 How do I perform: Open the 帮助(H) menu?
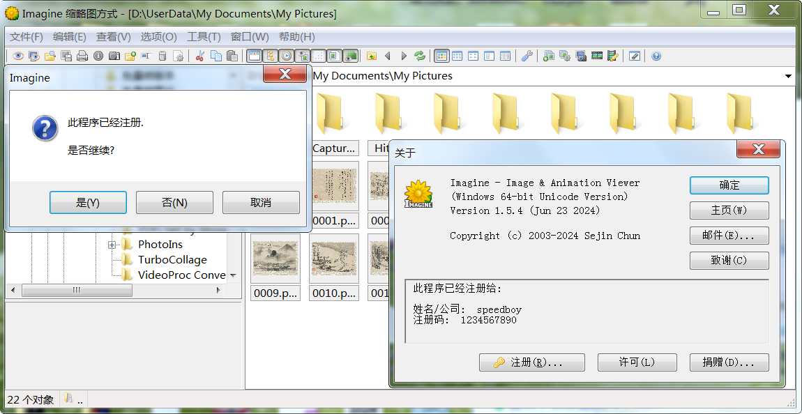coord(296,37)
